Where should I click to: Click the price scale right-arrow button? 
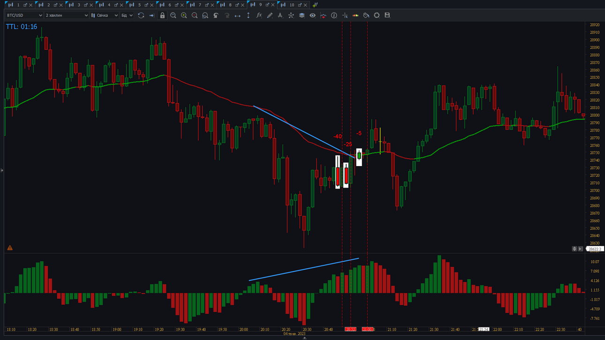click(x=581, y=249)
